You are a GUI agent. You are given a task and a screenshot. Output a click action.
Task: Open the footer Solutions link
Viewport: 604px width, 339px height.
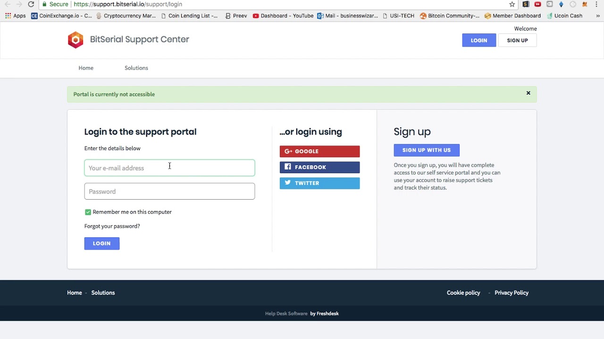pos(103,293)
